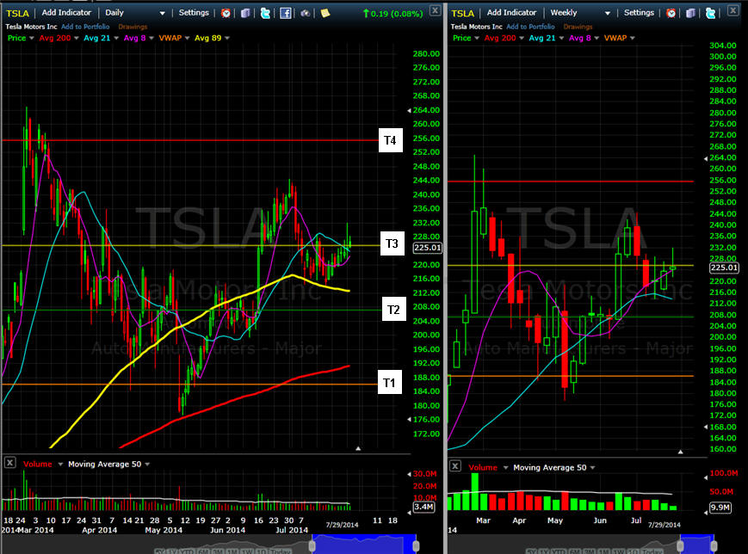Click Add to Portfolio in Daily chart
This screenshot has height=554, width=748.
click(85, 27)
